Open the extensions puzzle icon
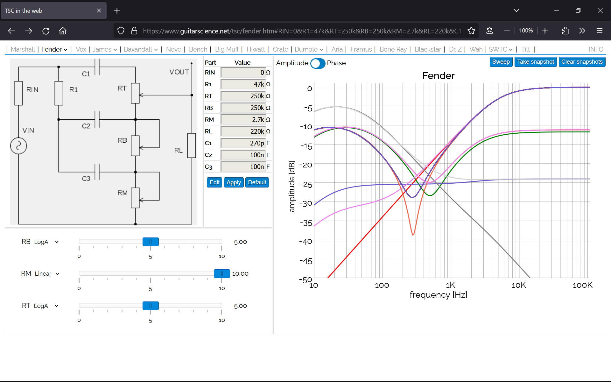This screenshot has height=382, width=611. tap(565, 31)
